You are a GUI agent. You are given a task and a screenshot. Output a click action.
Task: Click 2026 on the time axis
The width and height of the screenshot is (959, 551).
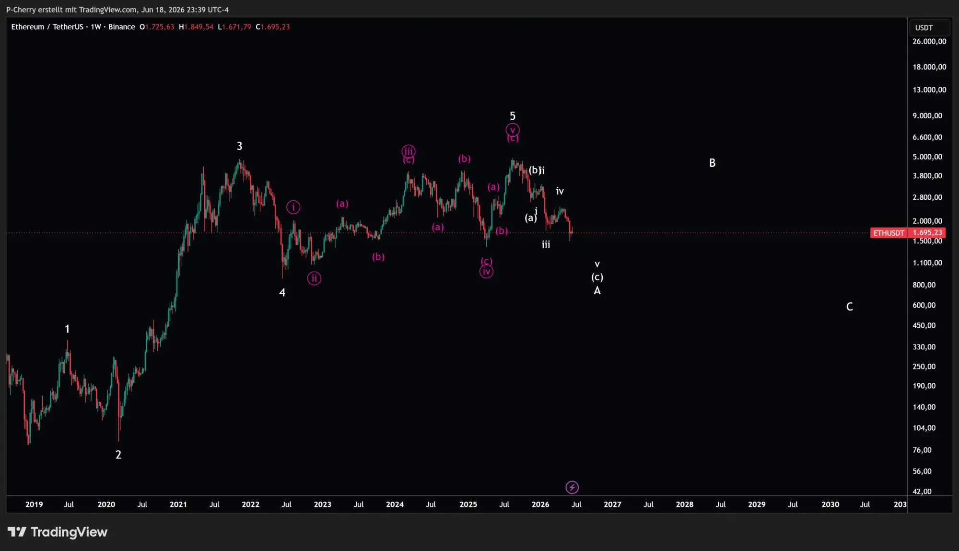coord(540,505)
